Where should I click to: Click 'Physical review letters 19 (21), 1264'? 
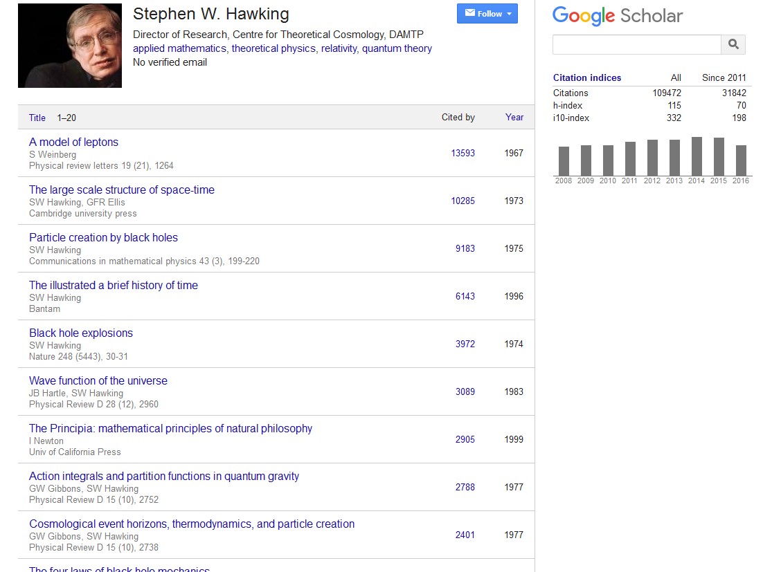(x=101, y=166)
